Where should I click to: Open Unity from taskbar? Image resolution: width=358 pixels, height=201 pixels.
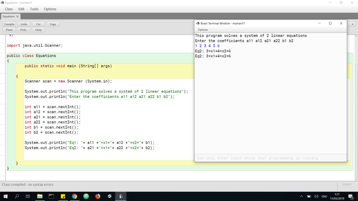point(109,197)
